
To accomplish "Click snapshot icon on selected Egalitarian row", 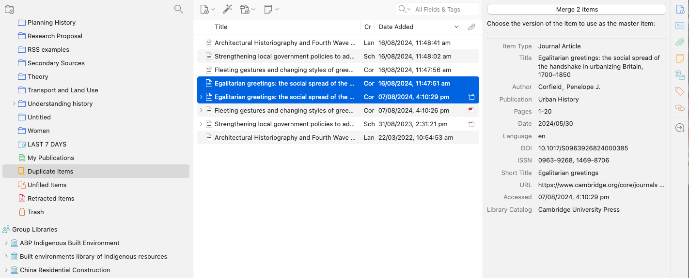I will (471, 97).
